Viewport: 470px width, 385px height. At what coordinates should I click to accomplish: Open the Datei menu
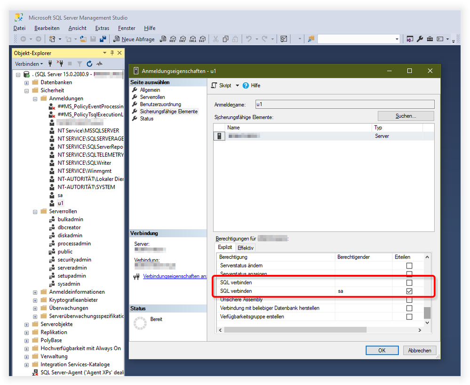click(x=19, y=28)
